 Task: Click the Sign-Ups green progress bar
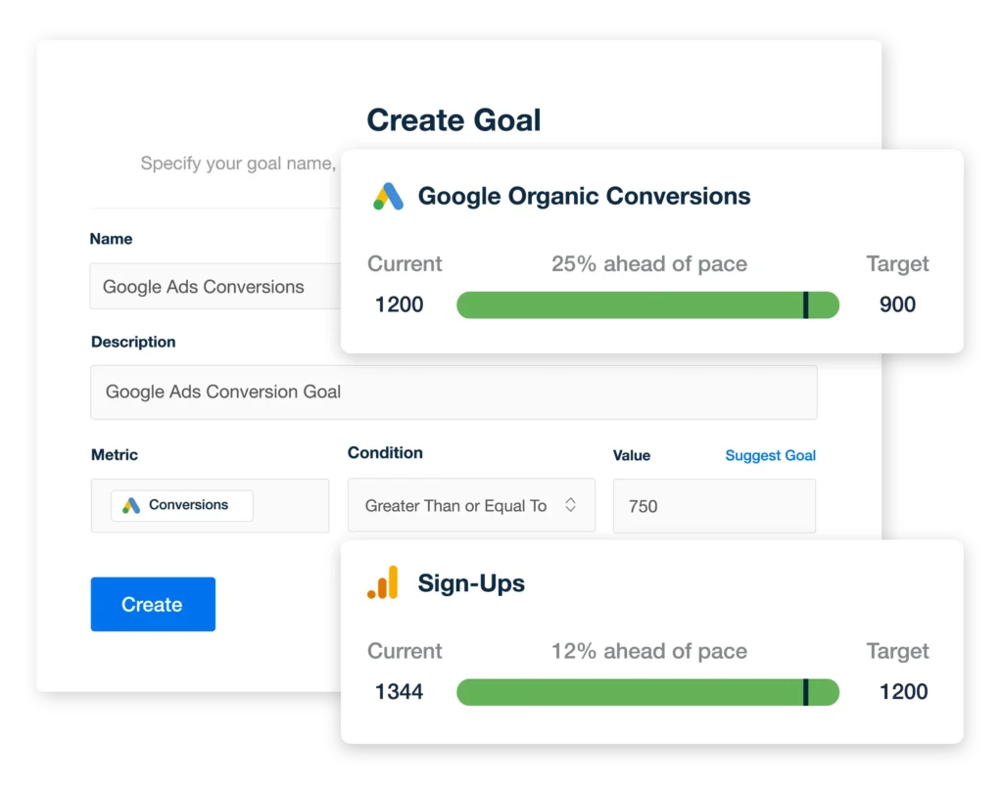click(627, 692)
